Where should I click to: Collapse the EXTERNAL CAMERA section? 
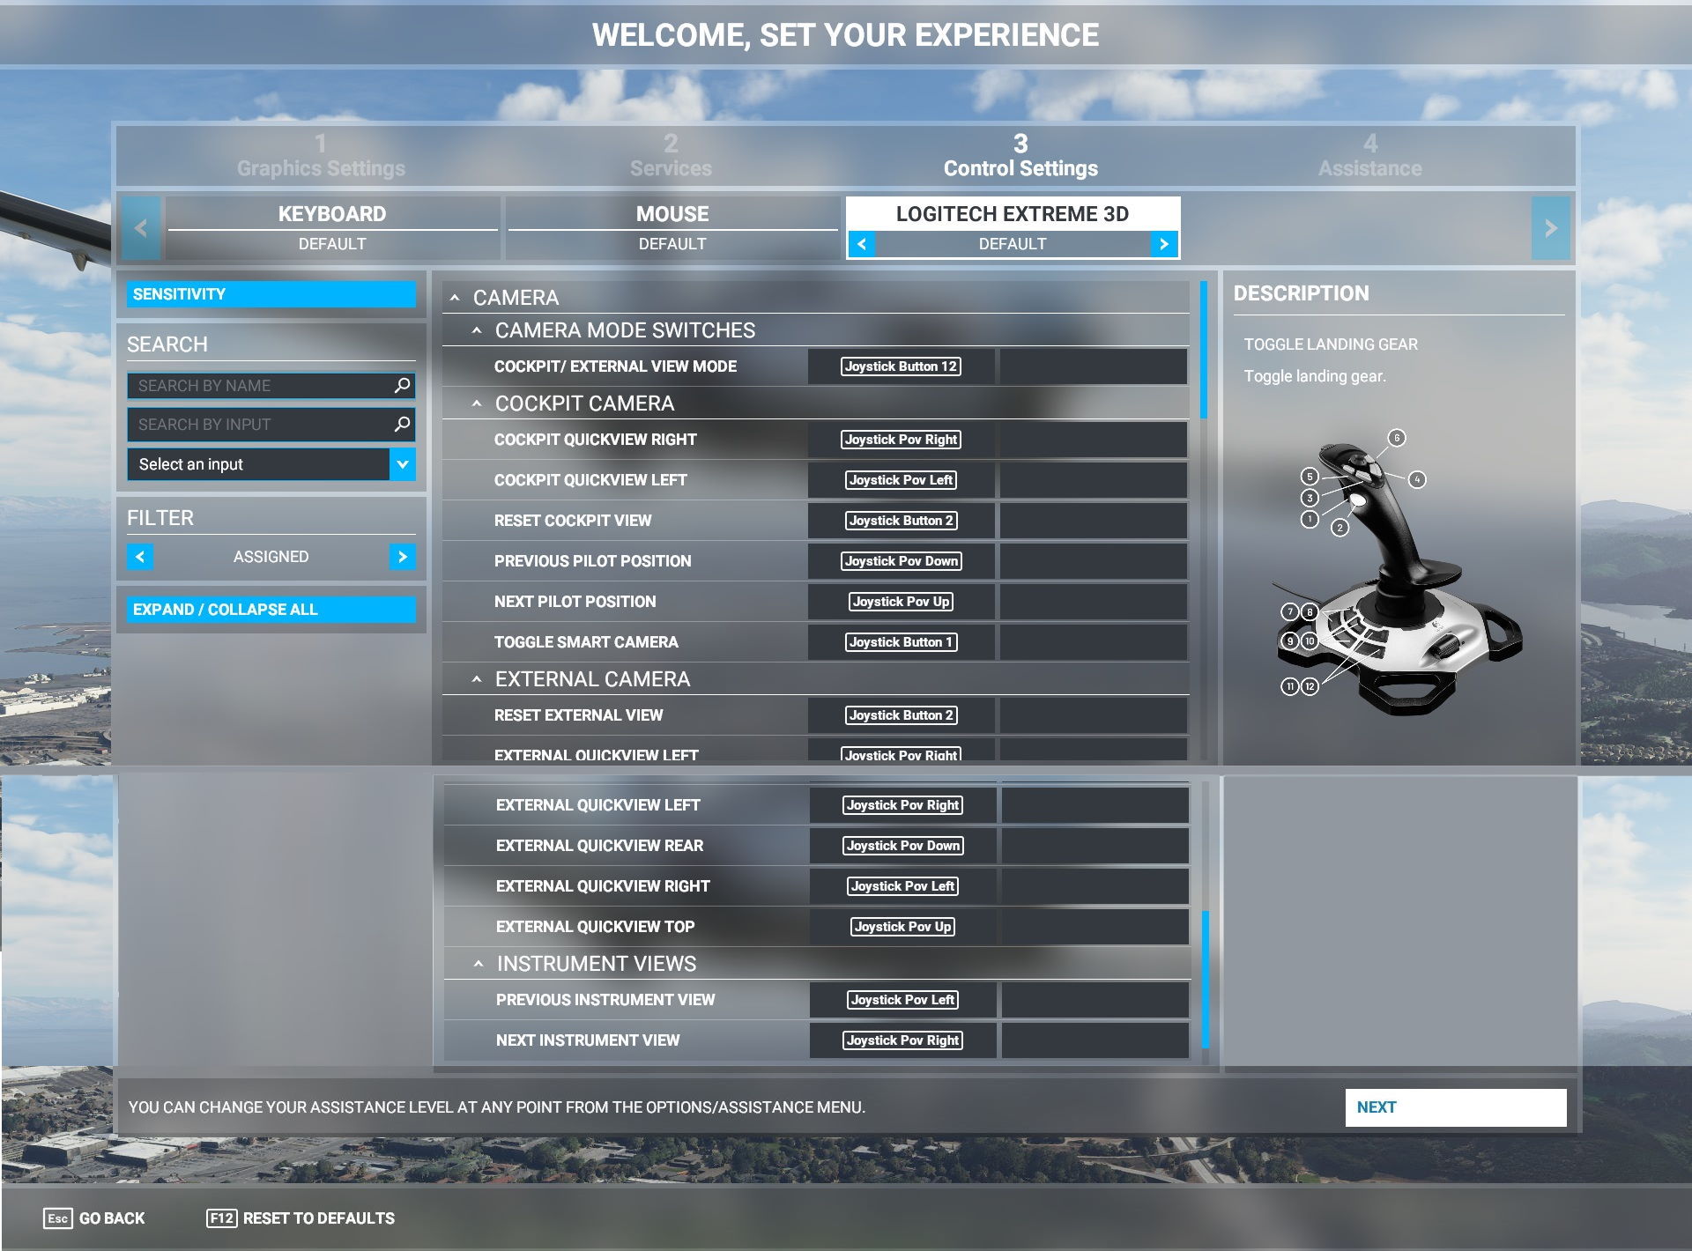pos(477,679)
